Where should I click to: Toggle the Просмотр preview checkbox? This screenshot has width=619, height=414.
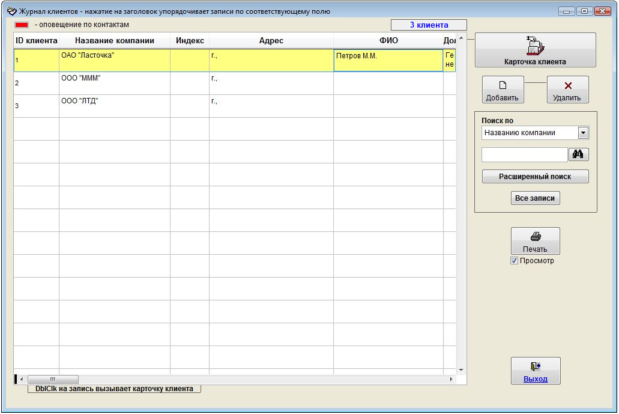(x=514, y=261)
